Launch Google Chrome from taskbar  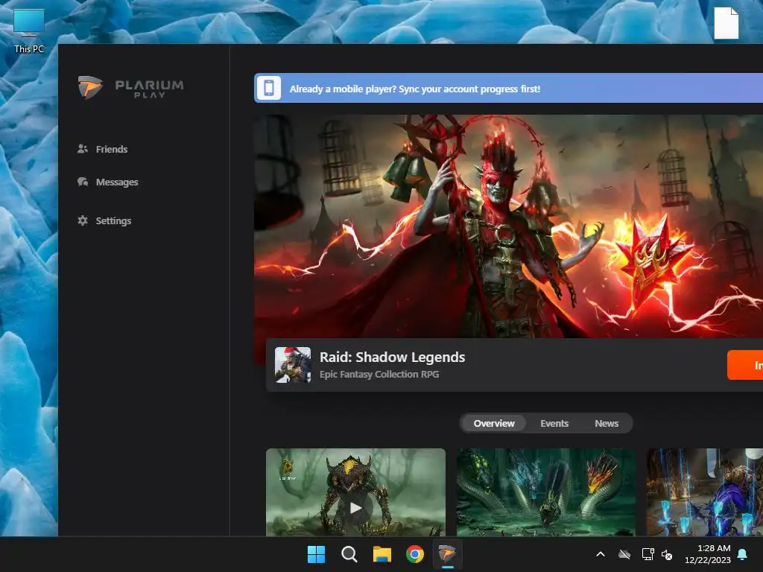point(414,554)
